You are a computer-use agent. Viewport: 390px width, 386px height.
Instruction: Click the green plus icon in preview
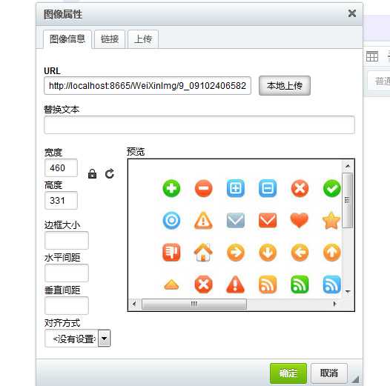(x=171, y=188)
